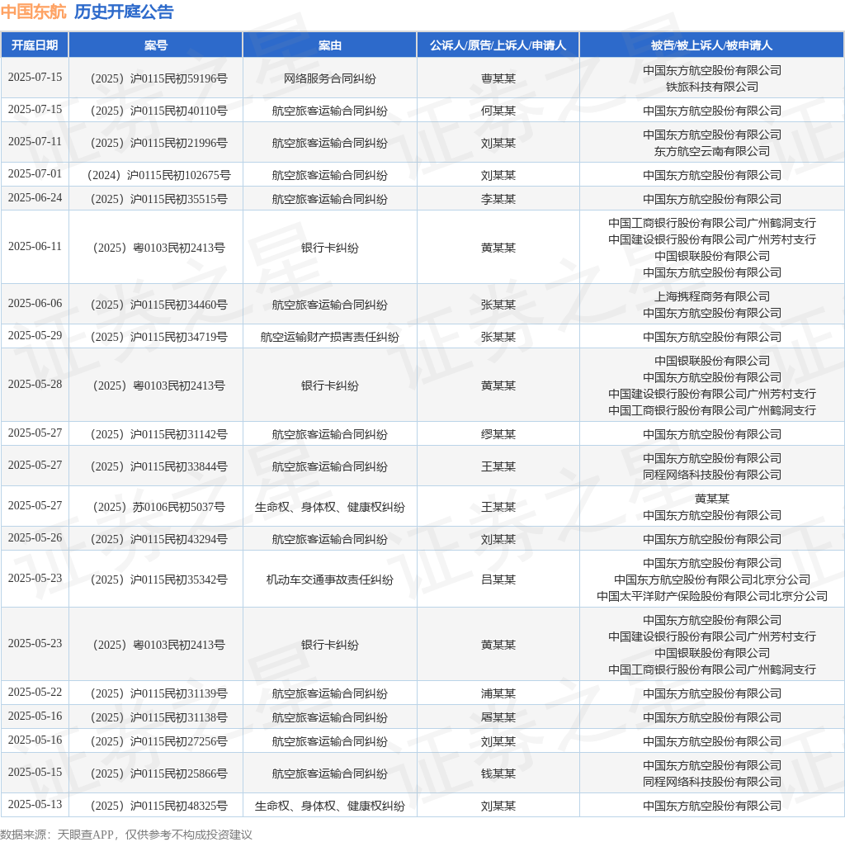Click plaintiff 钱某某
Image resolution: width=845 pixels, height=842 pixels.
pyautogui.click(x=498, y=773)
